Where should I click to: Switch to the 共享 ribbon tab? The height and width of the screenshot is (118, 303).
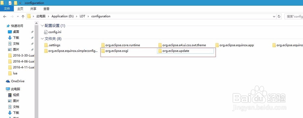tap(33, 9)
